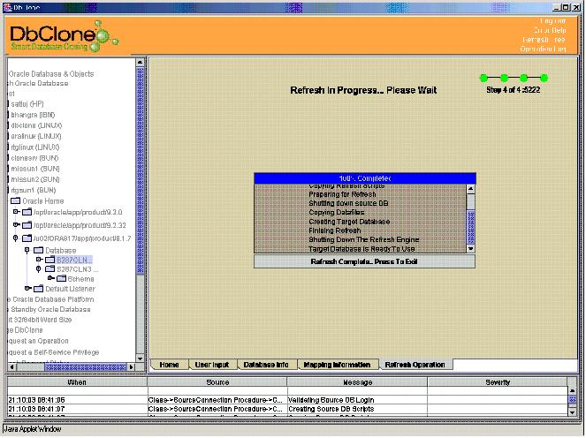Click 'Target Database Is Ready To Use' line
Screen dimensions: 586x438
click(x=361, y=249)
